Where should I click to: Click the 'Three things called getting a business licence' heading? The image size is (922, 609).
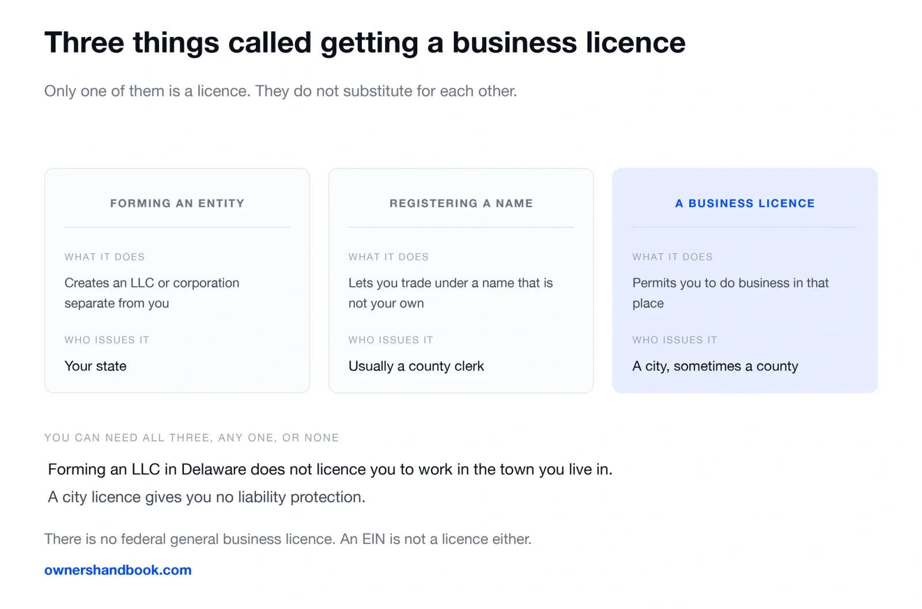(x=365, y=43)
